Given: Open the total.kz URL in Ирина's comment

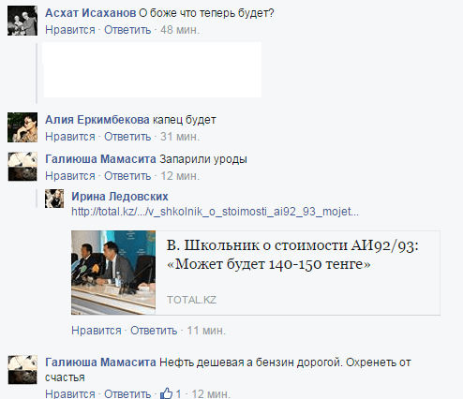Looking at the screenshot, I should point(215,212).
